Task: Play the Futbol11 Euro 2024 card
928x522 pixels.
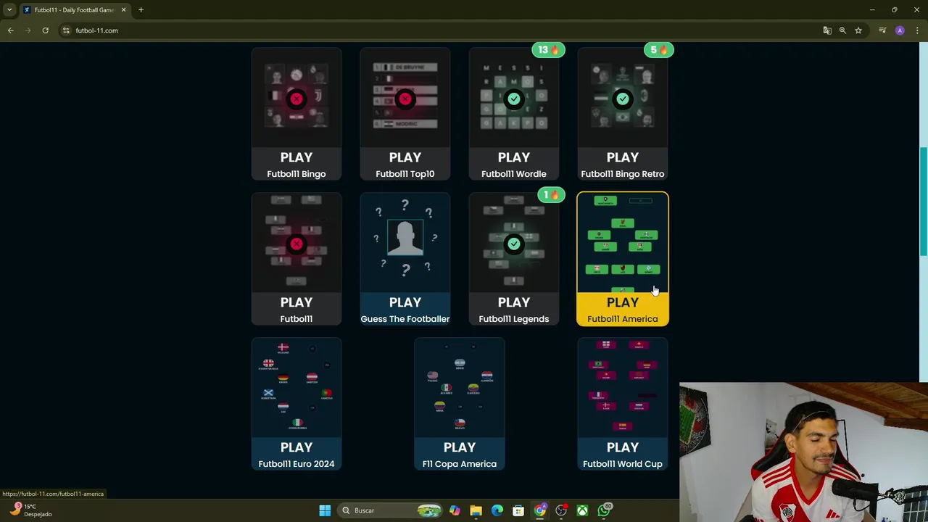Action: (297, 404)
